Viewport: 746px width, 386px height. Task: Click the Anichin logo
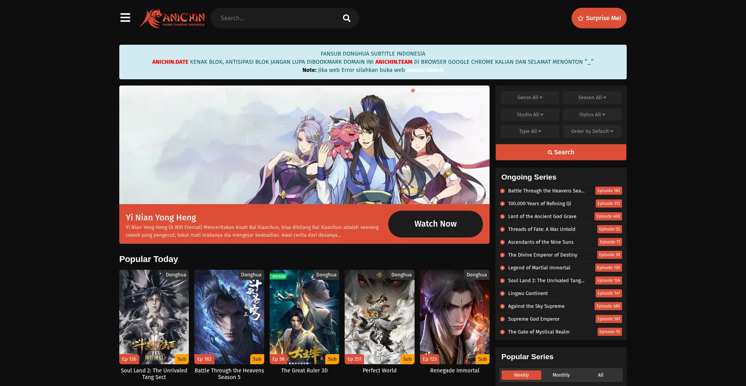click(x=172, y=18)
